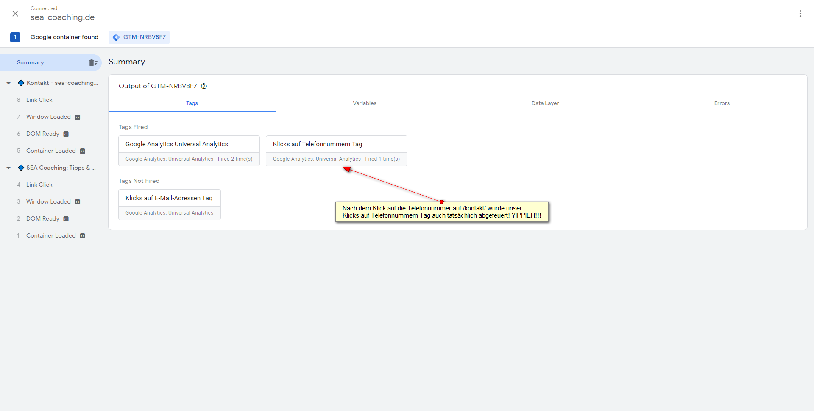Open help icon beside Output of GTM-NRBV8F7
Image resolution: width=814 pixels, height=411 pixels.
(x=204, y=86)
